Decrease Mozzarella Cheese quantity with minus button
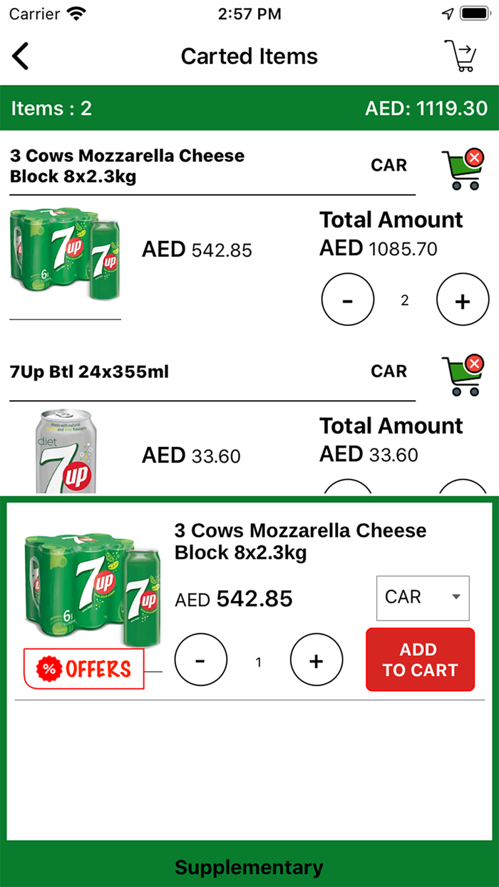The height and width of the screenshot is (887, 499). point(348,299)
